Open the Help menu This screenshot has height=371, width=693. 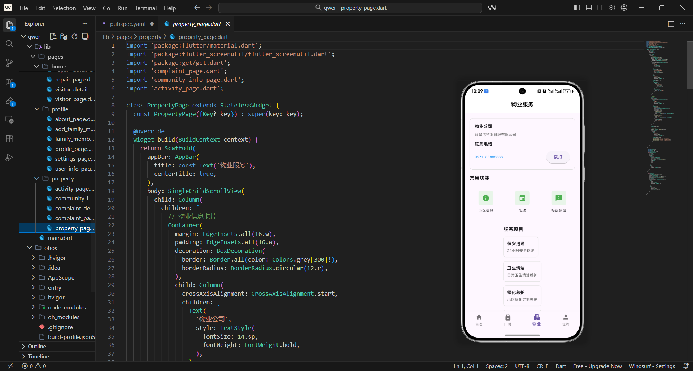(x=170, y=8)
